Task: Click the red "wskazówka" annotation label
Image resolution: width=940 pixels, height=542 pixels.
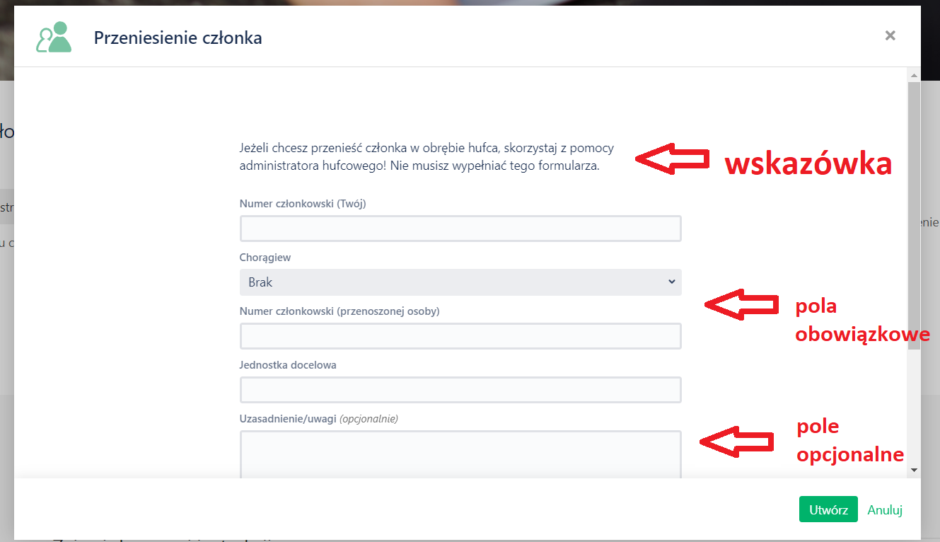Action: [x=808, y=163]
